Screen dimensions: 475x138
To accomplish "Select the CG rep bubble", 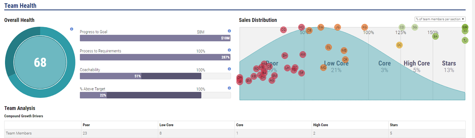I will (284, 30).
